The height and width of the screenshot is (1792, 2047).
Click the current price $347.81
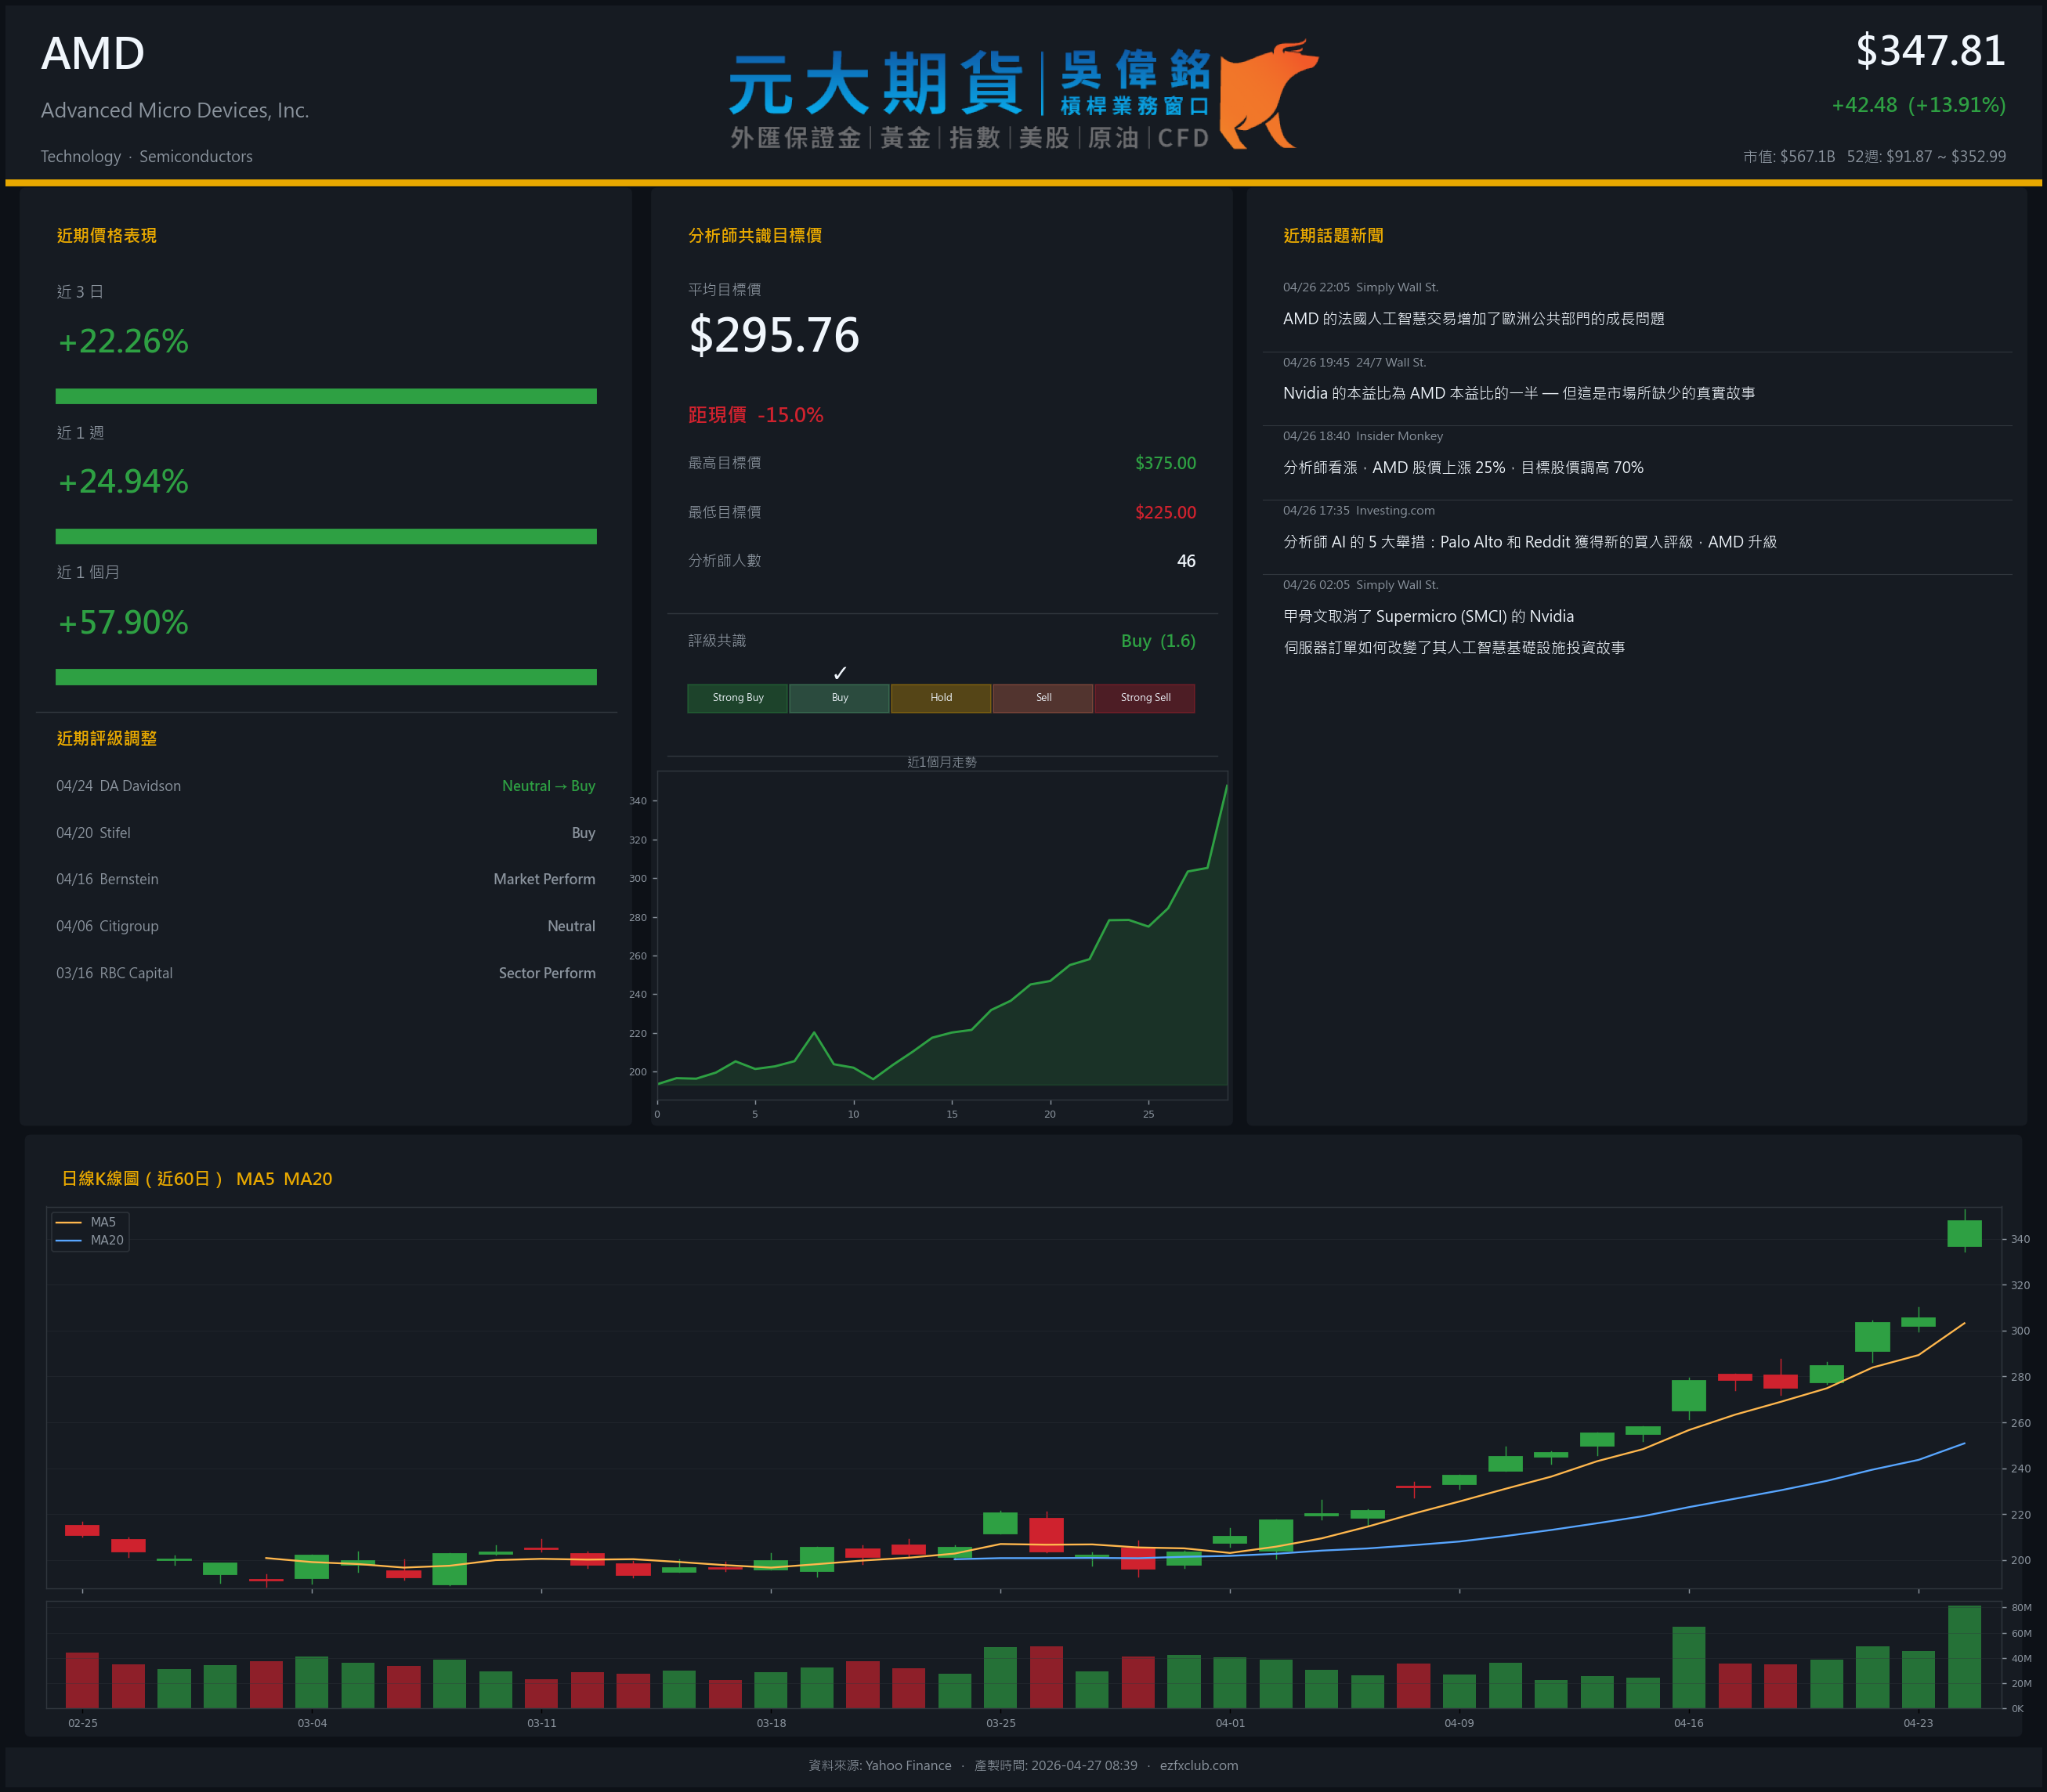point(1930,51)
